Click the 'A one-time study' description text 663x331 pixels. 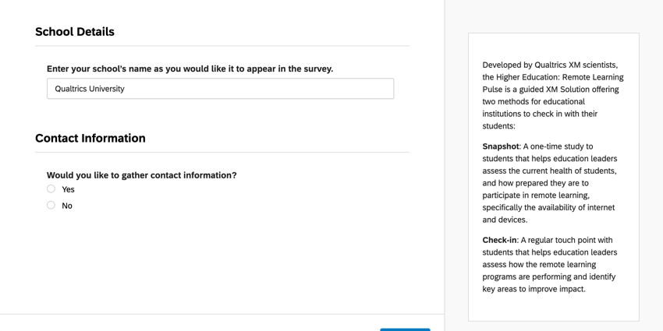pyautogui.click(x=558, y=146)
